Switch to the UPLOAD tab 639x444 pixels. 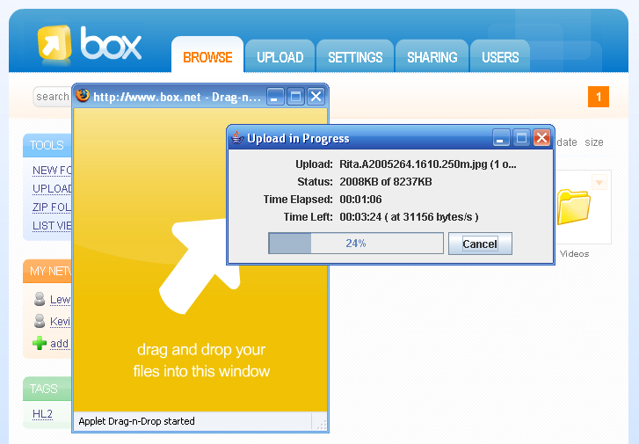tap(280, 57)
